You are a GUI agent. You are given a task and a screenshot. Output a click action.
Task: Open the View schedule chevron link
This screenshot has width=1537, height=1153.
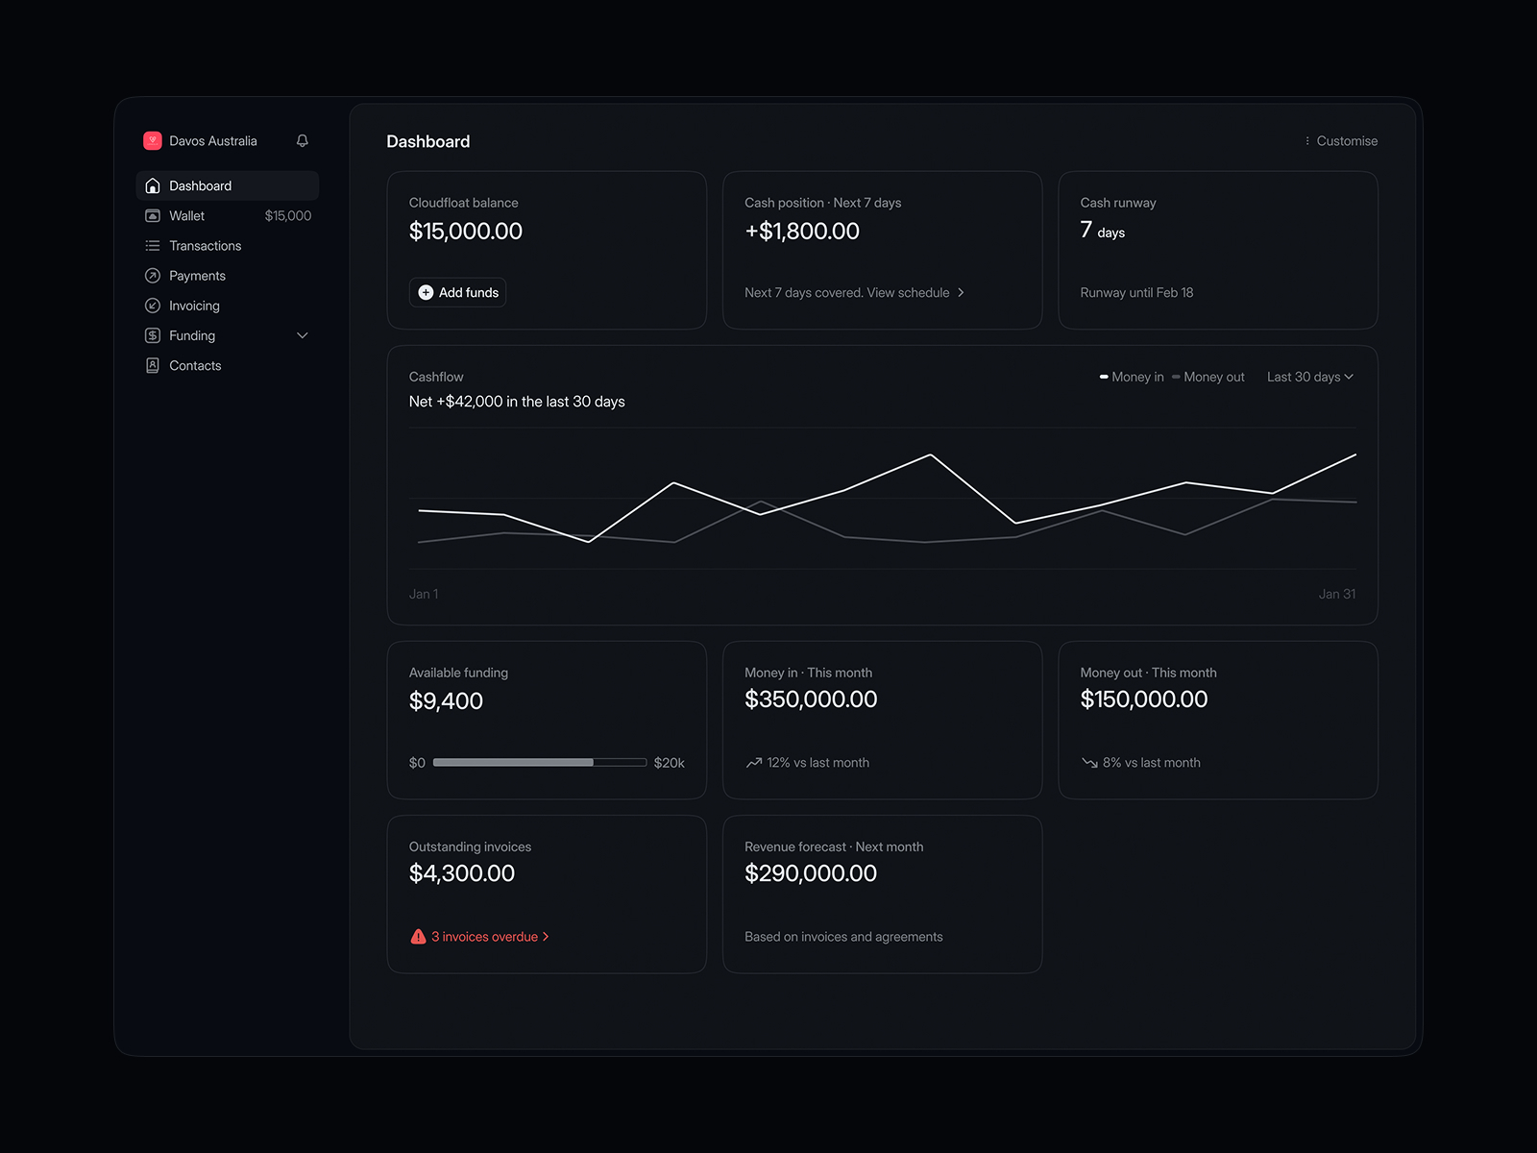(x=961, y=293)
